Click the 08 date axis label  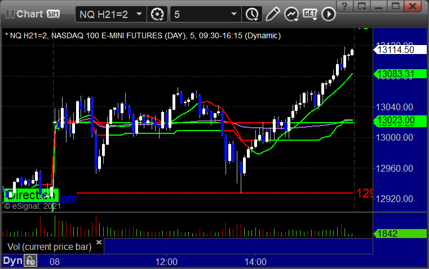pyautogui.click(x=55, y=262)
